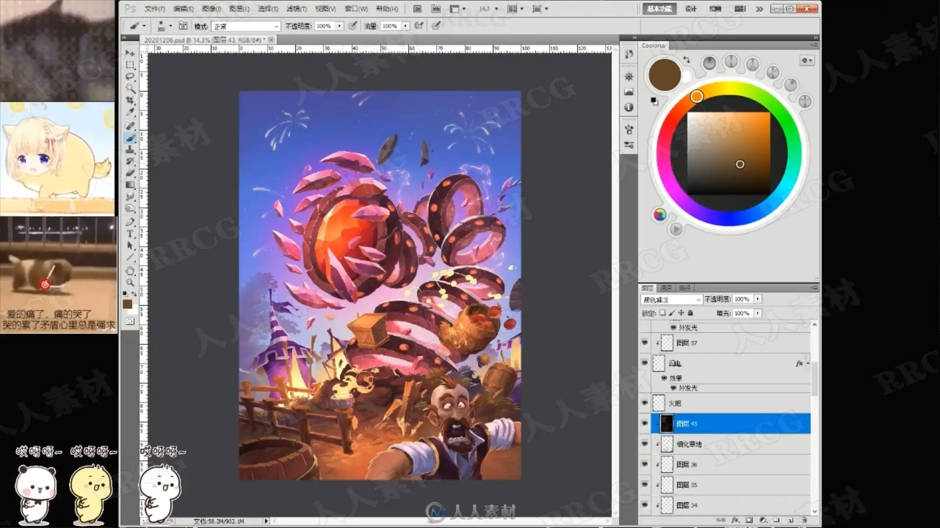Hide the 细化草地 layer

coord(644,443)
